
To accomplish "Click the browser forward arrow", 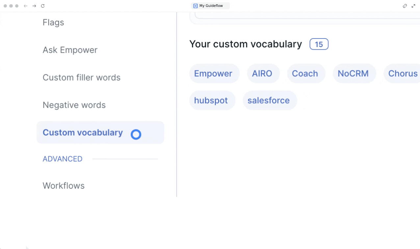I will 34,6.
